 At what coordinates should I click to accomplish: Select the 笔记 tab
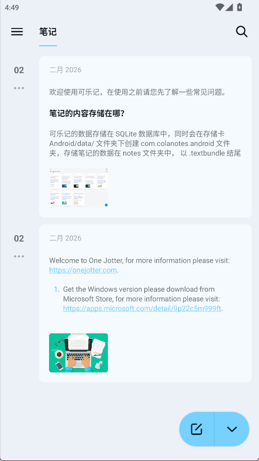click(48, 32)
